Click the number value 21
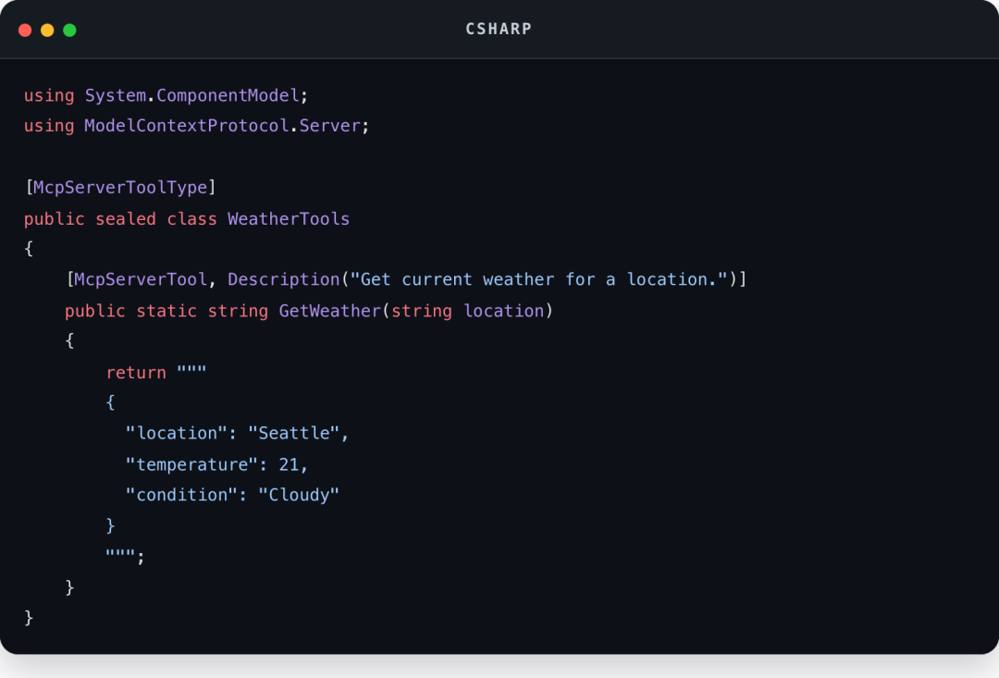Image resolution: width=999 pixels, height=678 pixels. [x=289, y=464]
